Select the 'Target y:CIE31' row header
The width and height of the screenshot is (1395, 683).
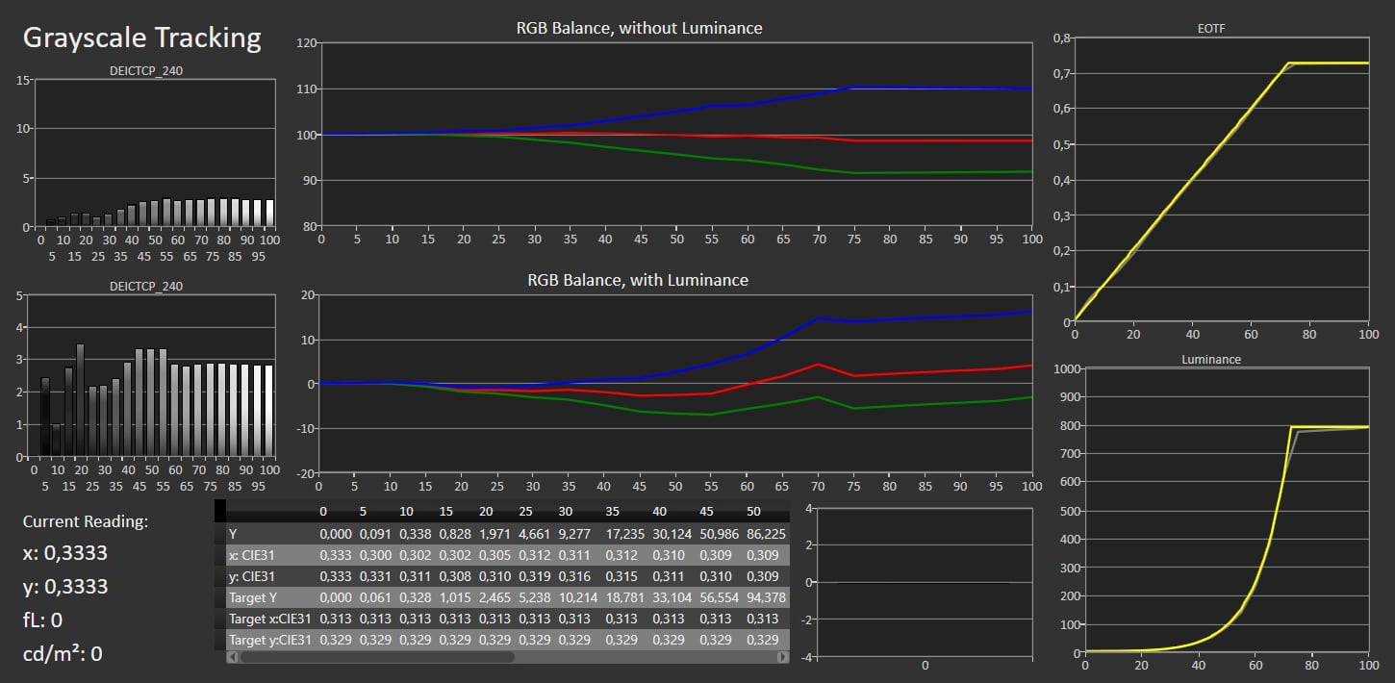267,639
